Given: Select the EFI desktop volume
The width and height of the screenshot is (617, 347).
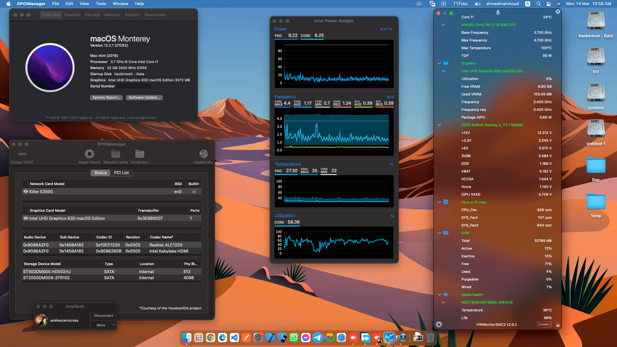Looking at the screenshot, I should tap(596, 60).
